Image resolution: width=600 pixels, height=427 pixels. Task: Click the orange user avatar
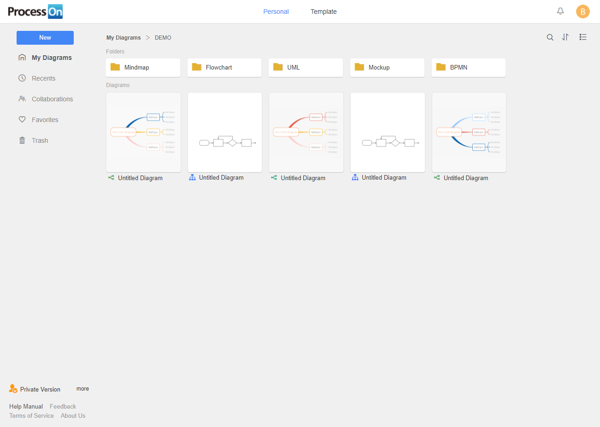tap(582, 12)
